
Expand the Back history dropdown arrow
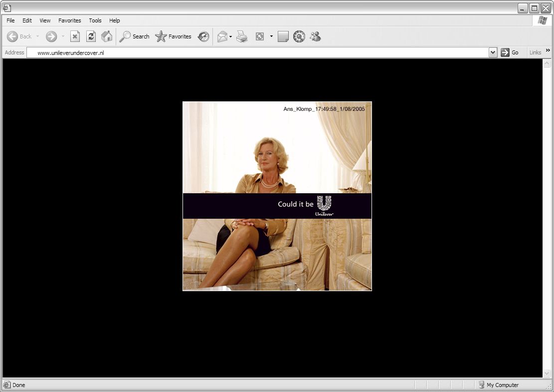pos(38,36)
